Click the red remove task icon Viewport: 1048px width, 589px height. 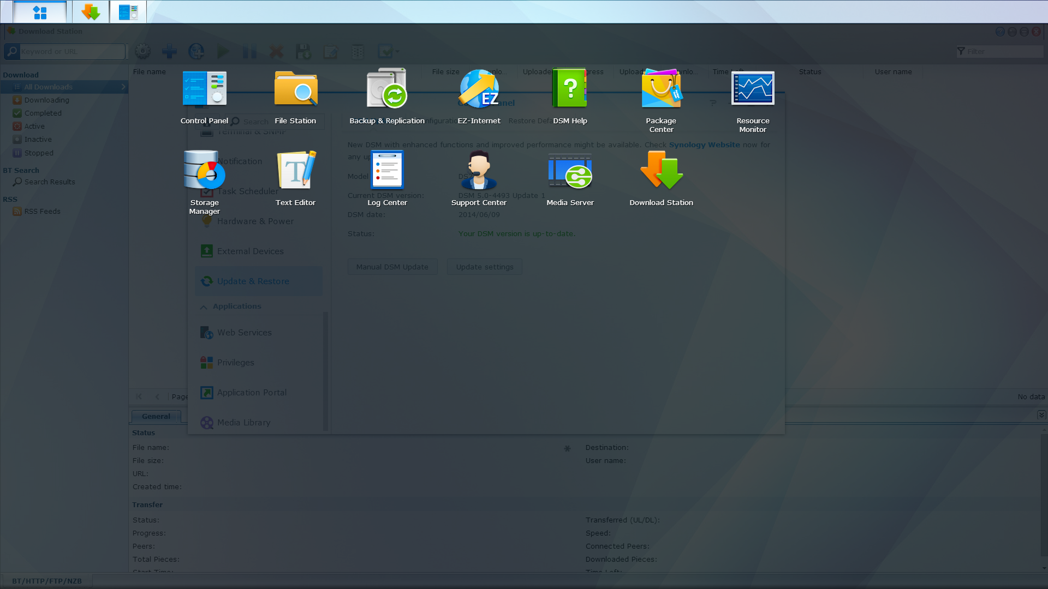pyautogui.click(x=277, y=51)
